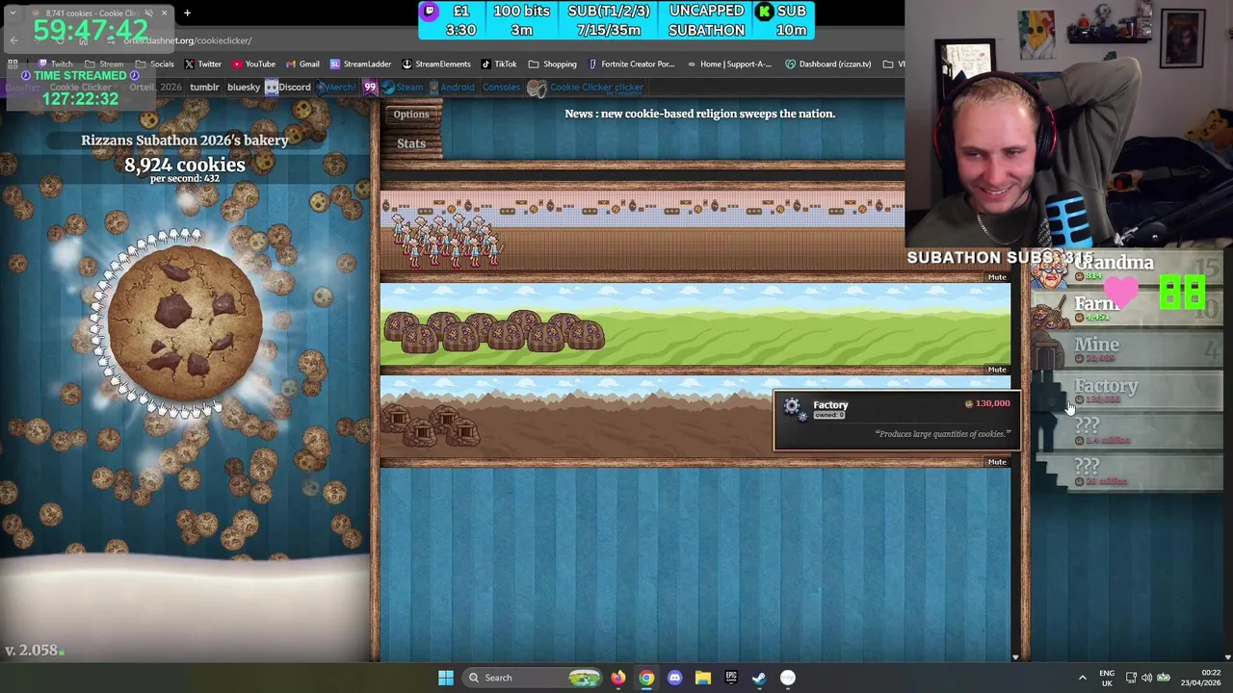
Task: Open the Steam link in game top bar
Action: click(403, 87)
